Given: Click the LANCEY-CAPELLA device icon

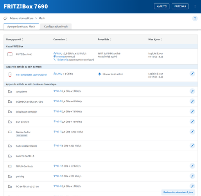Looking at the screenshot, I should click(x=10, y=156).
